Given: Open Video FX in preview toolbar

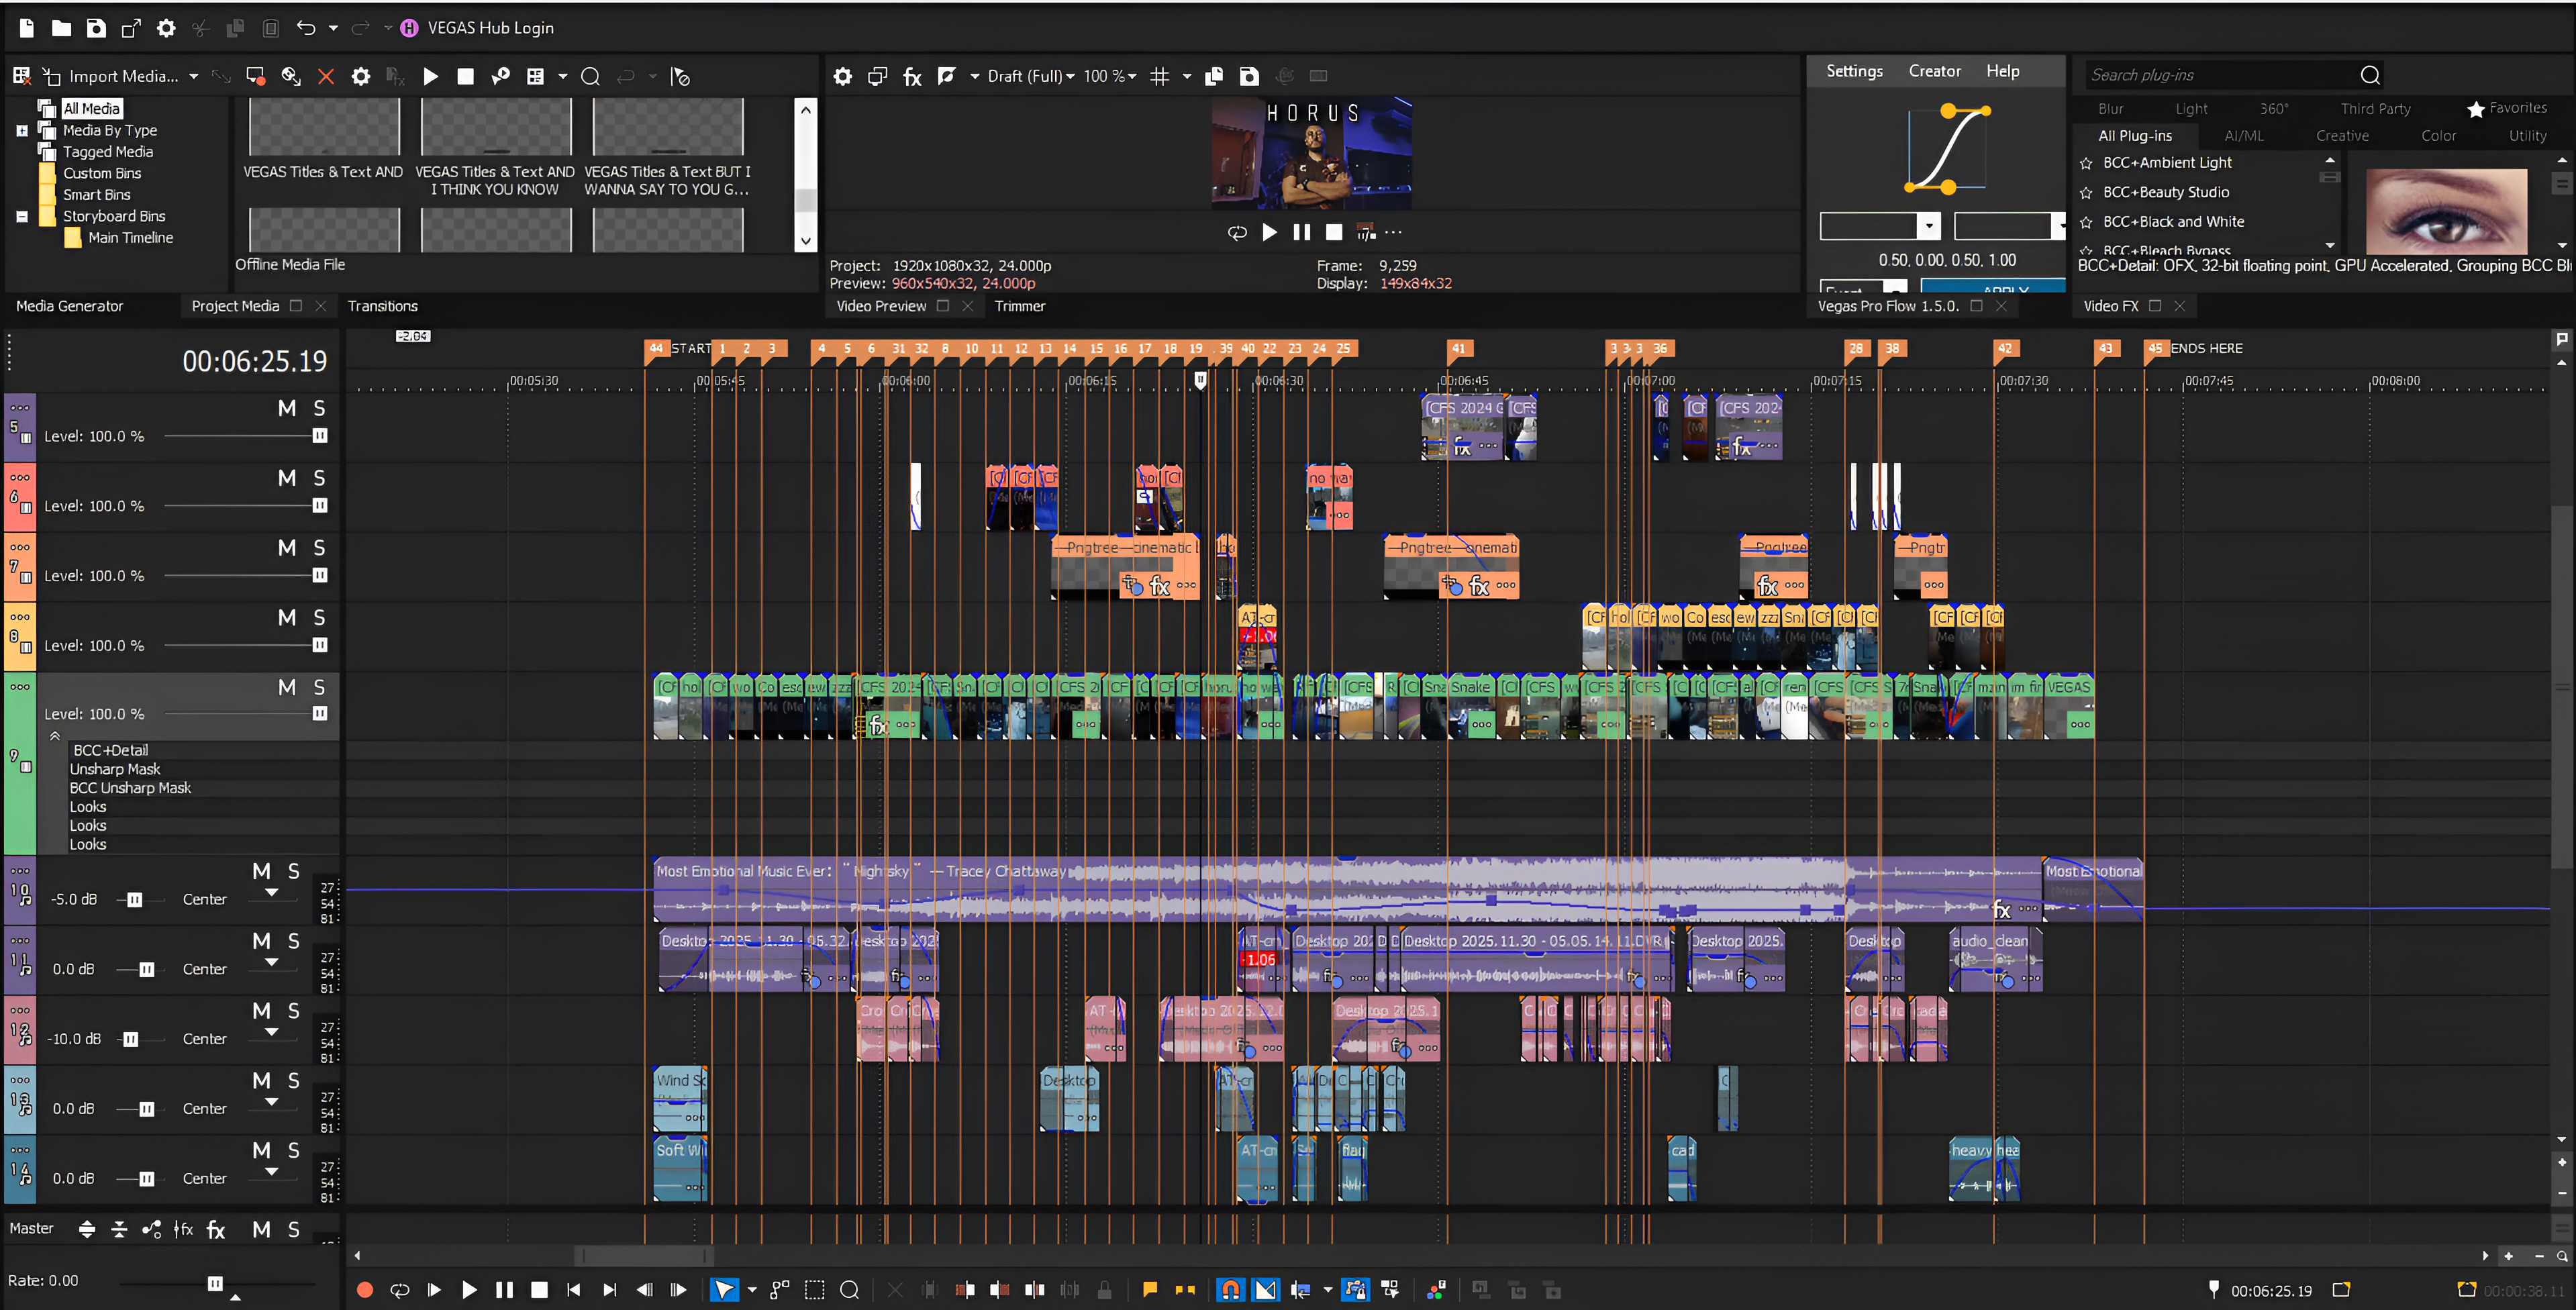Looking at the screenshot, I should click(x=912, y=76).
